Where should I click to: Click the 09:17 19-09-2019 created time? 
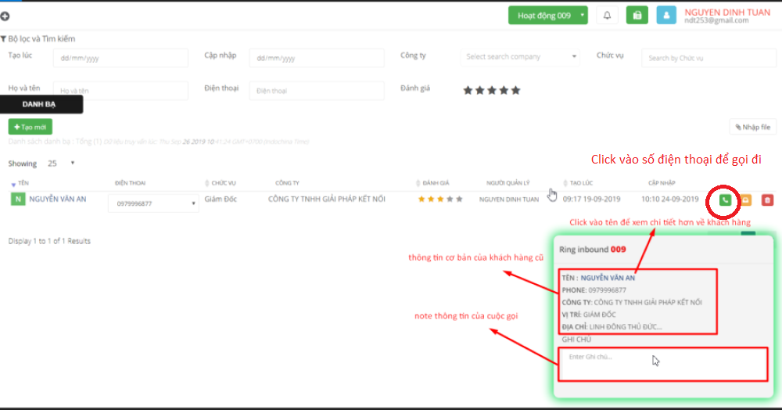tap(591, 199)
